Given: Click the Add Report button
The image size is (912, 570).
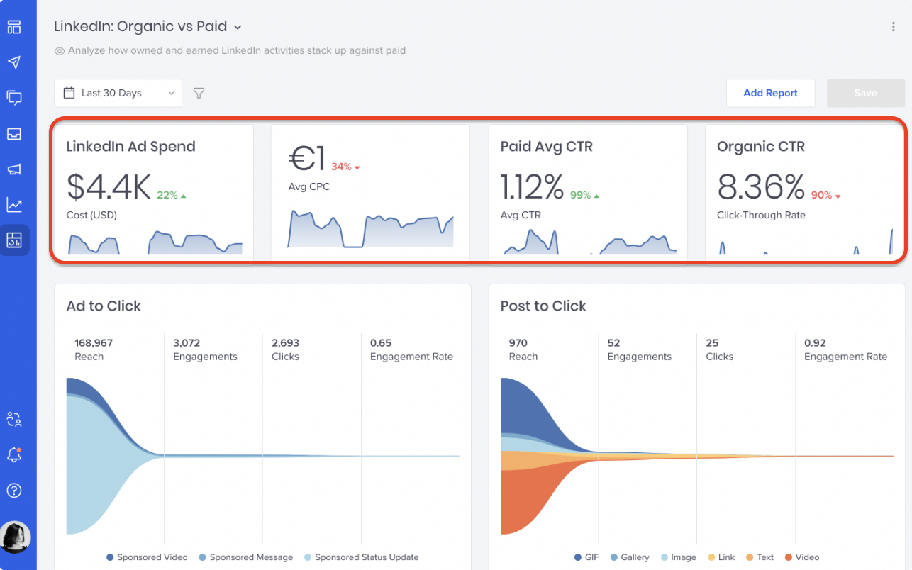Looking at the screenshot, I should (770, 93).
